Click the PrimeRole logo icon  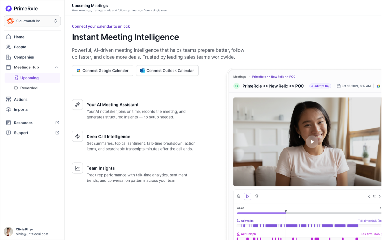(x=9, y=9)
